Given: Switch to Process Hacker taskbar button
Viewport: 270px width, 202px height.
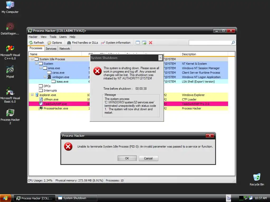Looking at the screenshot, I should pyautogui.click(x=35, y=198).
